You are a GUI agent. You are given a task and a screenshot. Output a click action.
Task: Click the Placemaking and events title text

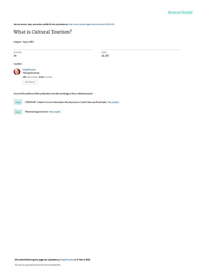(36, 112)
